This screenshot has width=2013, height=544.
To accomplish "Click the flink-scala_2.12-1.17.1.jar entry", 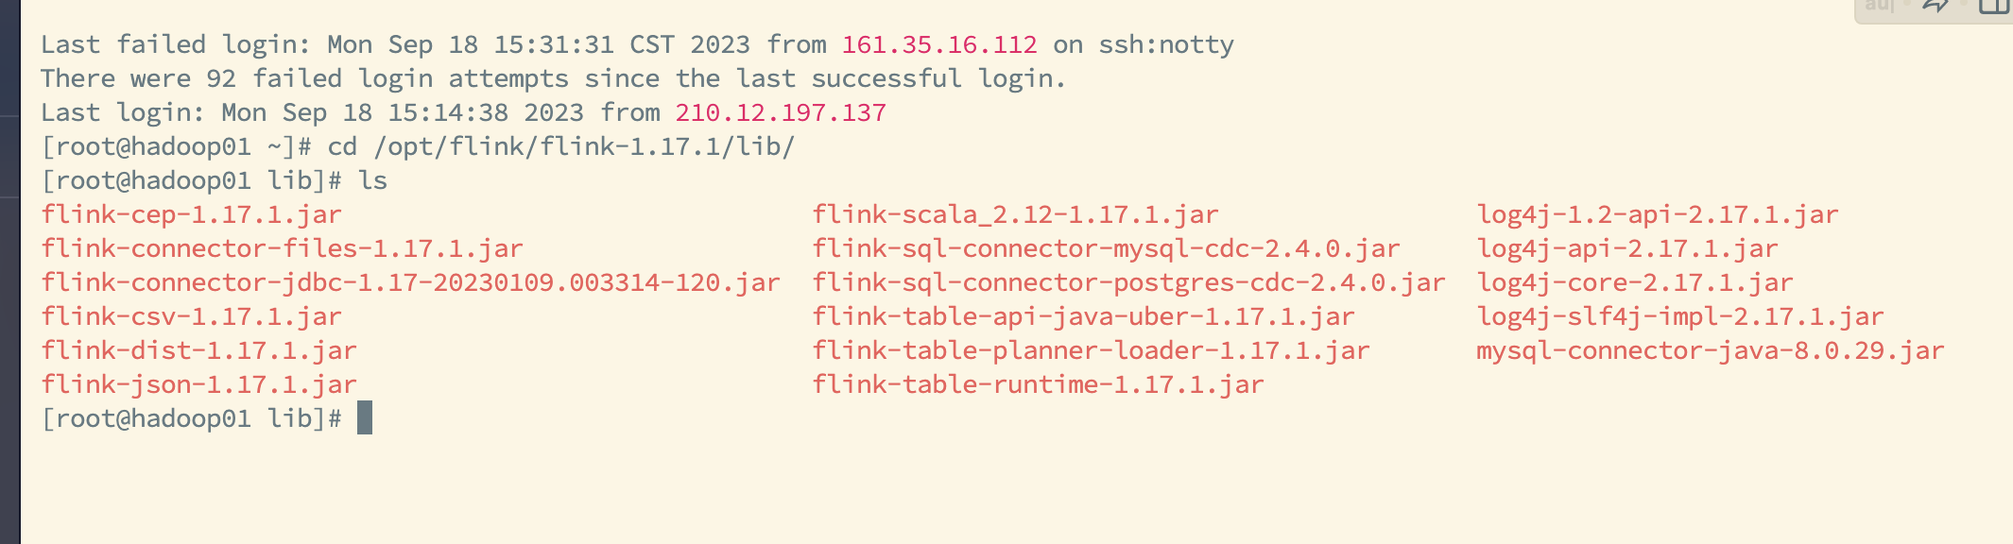I will tap(1016, 215).
